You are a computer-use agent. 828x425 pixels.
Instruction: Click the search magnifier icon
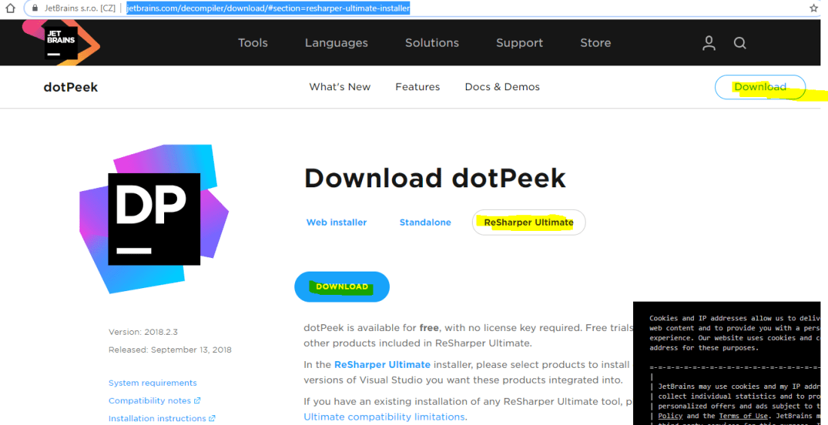coord(740,43)
